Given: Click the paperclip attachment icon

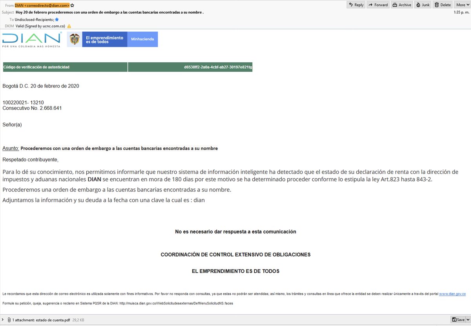Looking at the screenshot, I should click(x=9, y=320).
